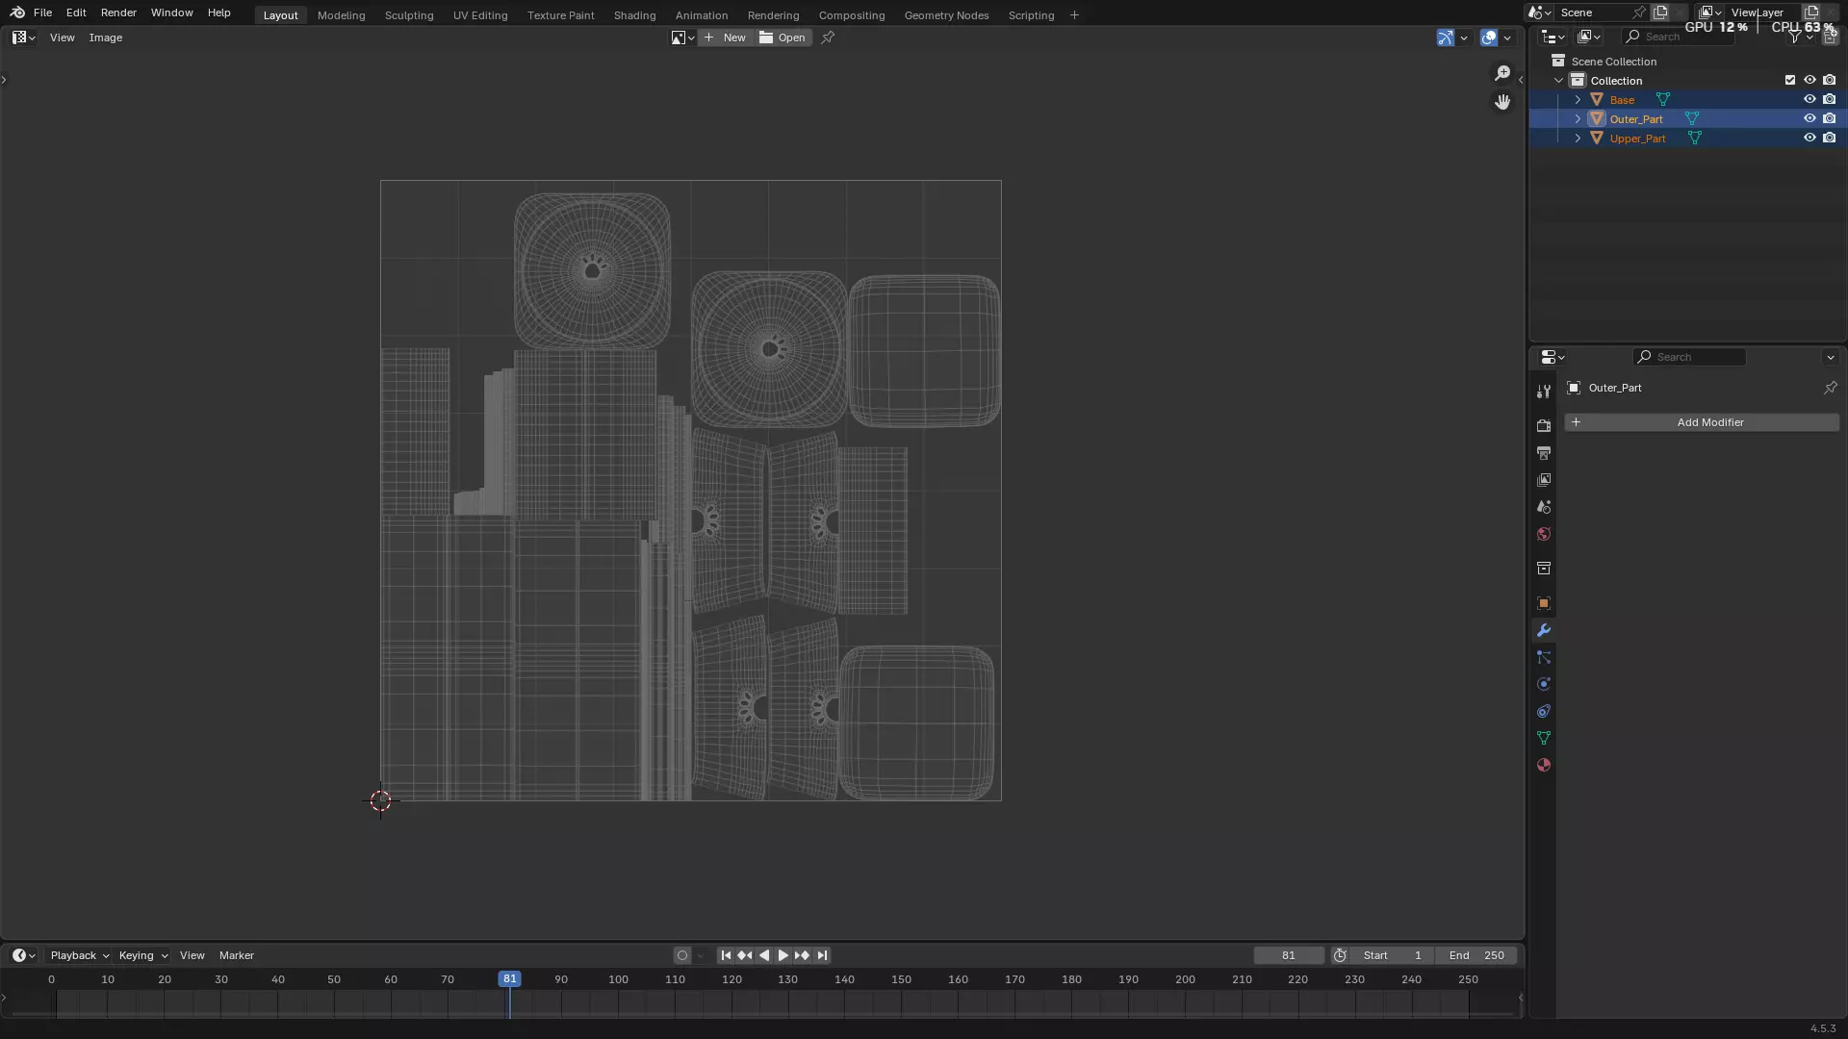Expand the Outer_Part tree item

pos(1578,119)
